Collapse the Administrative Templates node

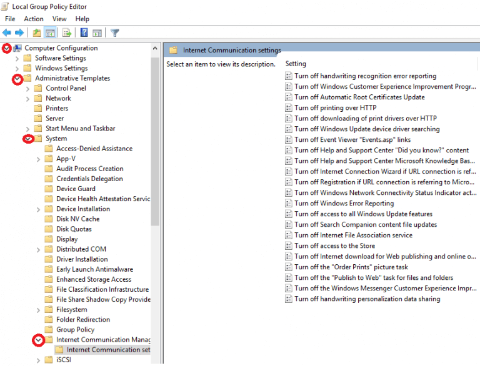tap(17, 79)
